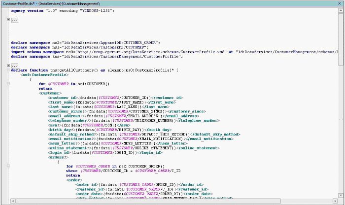Click the ns1 CUSTOMER namespace declaration
Screen dimensions: 345x205
tap(80, 47)
